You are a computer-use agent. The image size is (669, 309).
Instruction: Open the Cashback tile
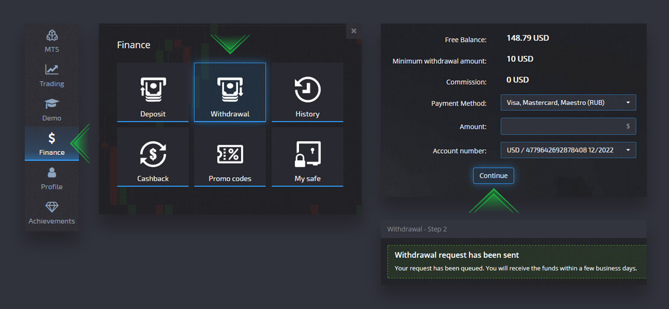[x=152, y=157]
